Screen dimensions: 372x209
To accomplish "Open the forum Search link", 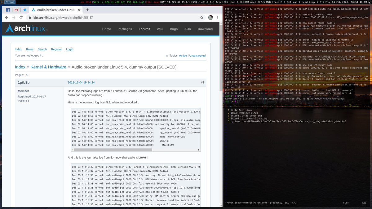I will [42, 49].
